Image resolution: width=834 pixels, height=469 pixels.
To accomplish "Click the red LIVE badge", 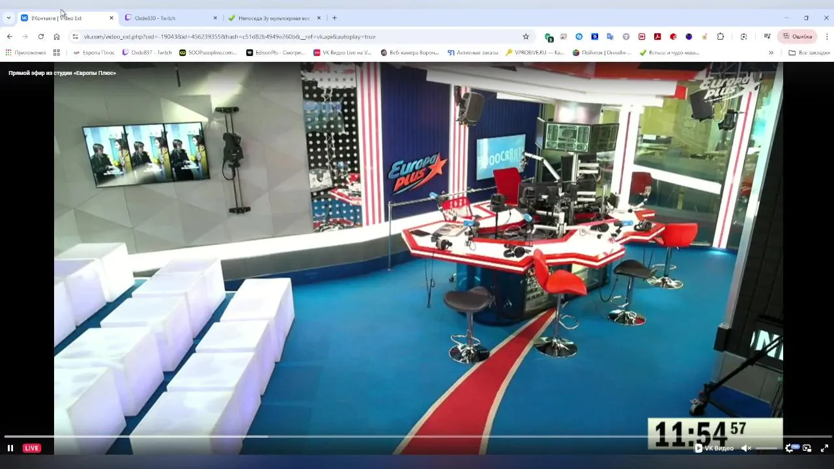I will pyautogui.click(x=31, y=448).
